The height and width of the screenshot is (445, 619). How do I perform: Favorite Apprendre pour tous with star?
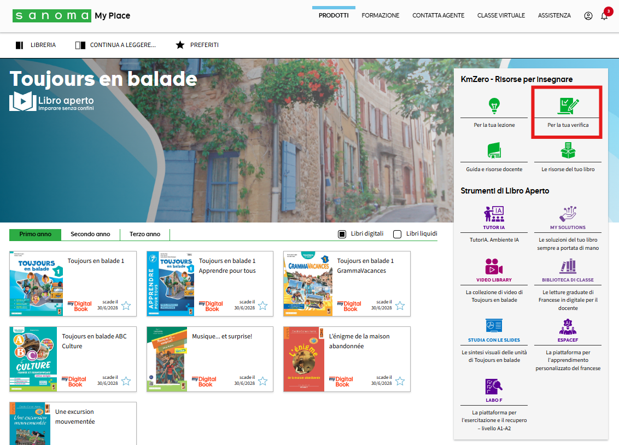(x=262, y=306)
